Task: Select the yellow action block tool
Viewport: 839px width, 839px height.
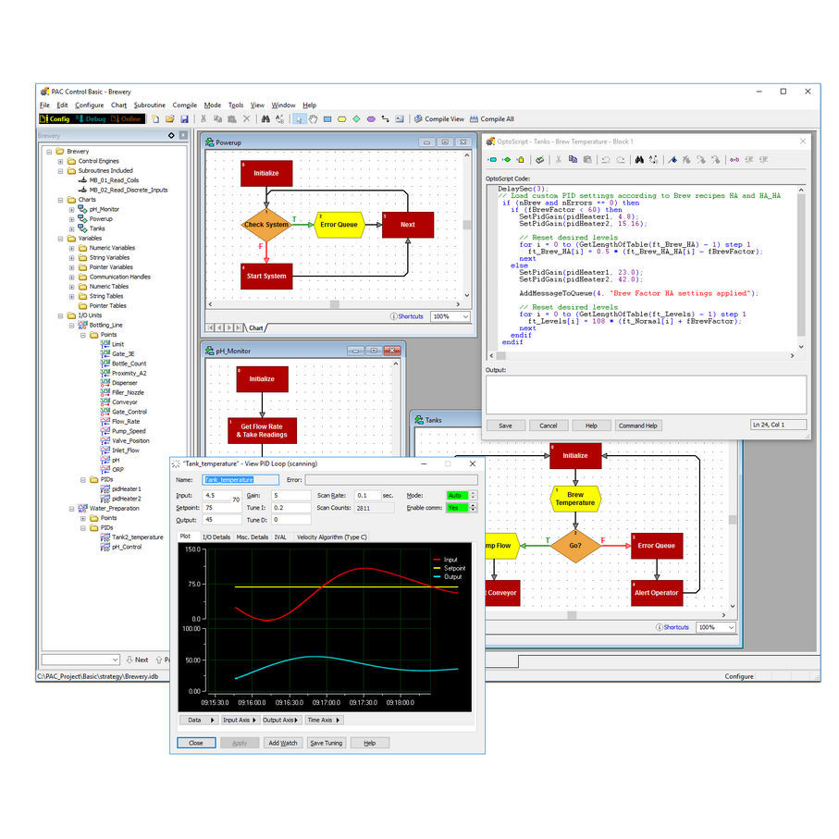Action: pyautogui.click(x=340, y=119)
